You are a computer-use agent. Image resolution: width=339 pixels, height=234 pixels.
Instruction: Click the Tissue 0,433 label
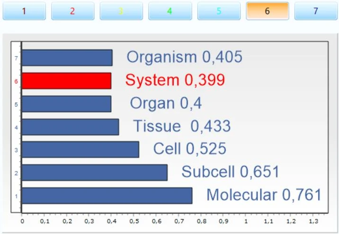point(182,126)
